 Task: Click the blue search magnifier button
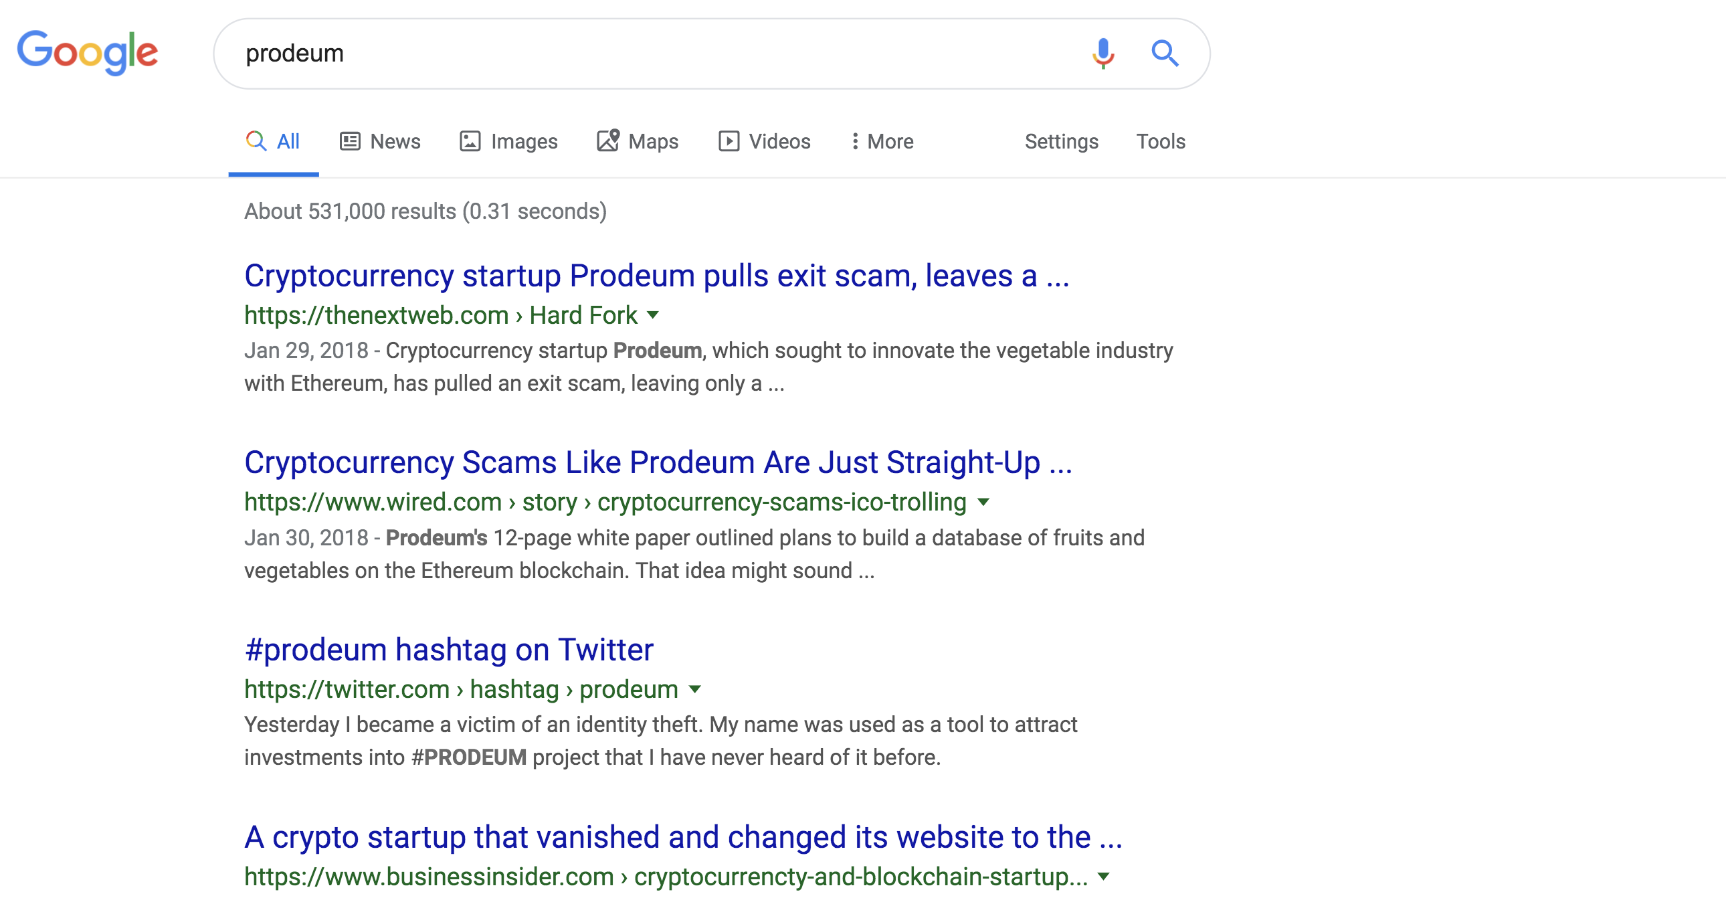[x=1165, y=53]
